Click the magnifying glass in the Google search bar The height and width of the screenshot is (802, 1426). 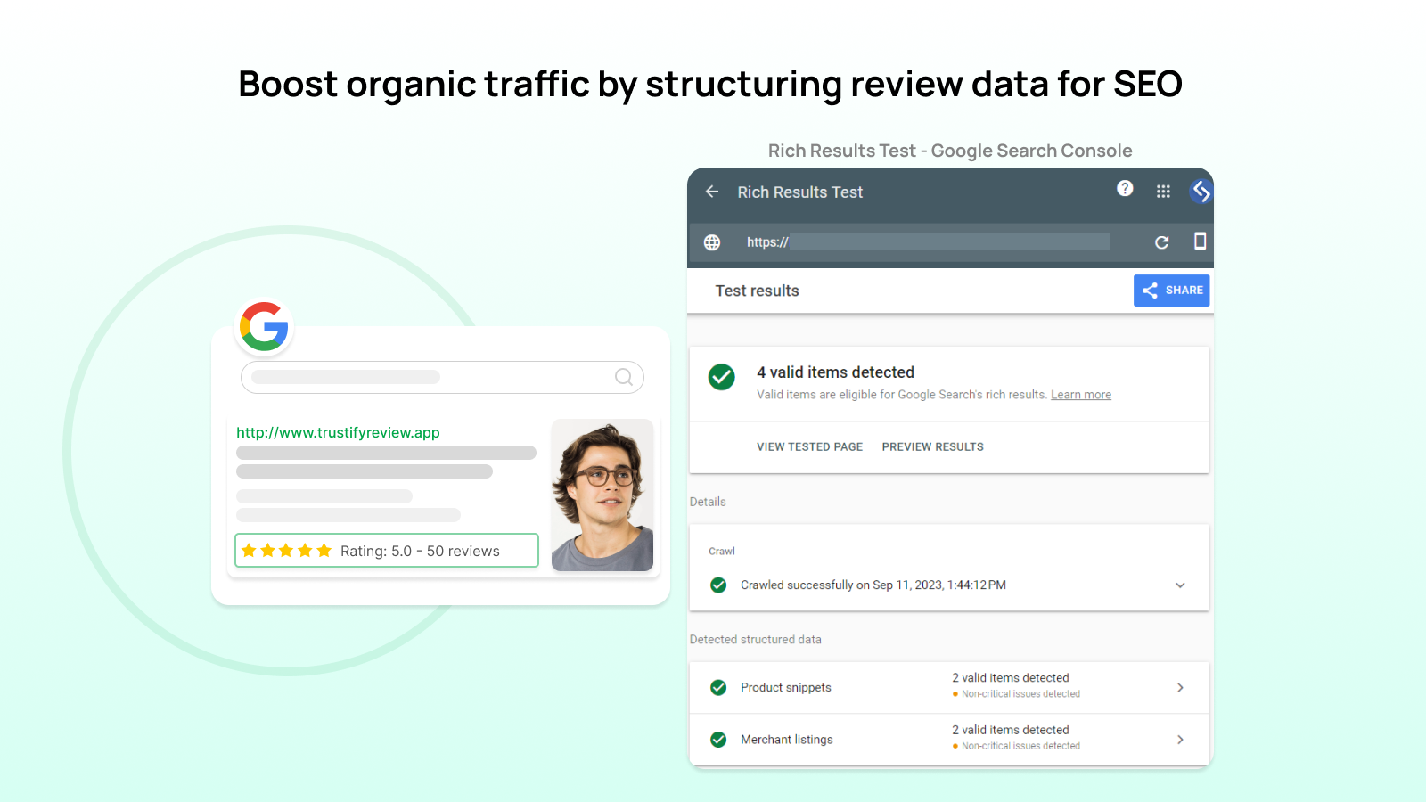(x=624, y=377)
